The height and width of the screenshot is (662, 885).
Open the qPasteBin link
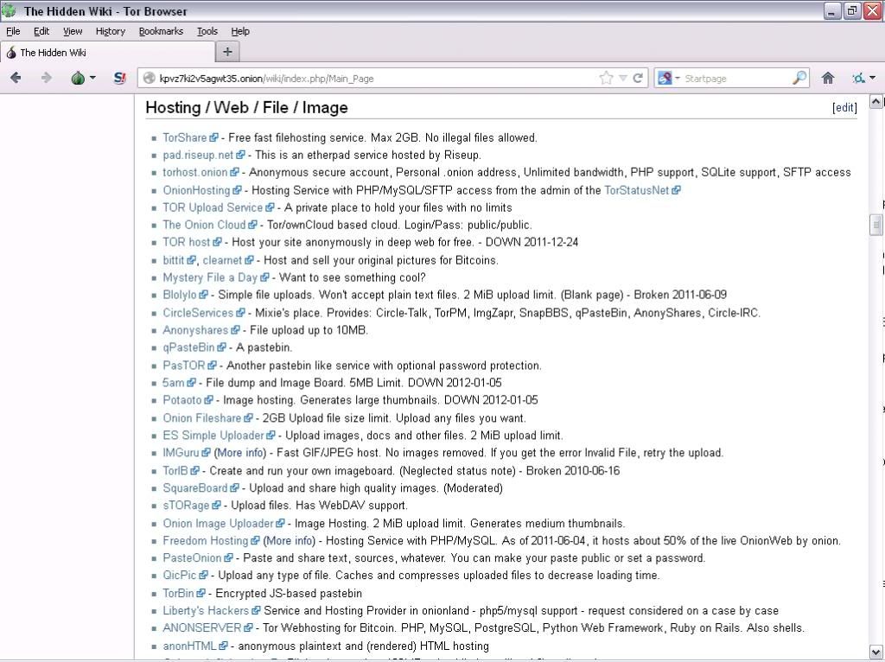coord(188,347)
